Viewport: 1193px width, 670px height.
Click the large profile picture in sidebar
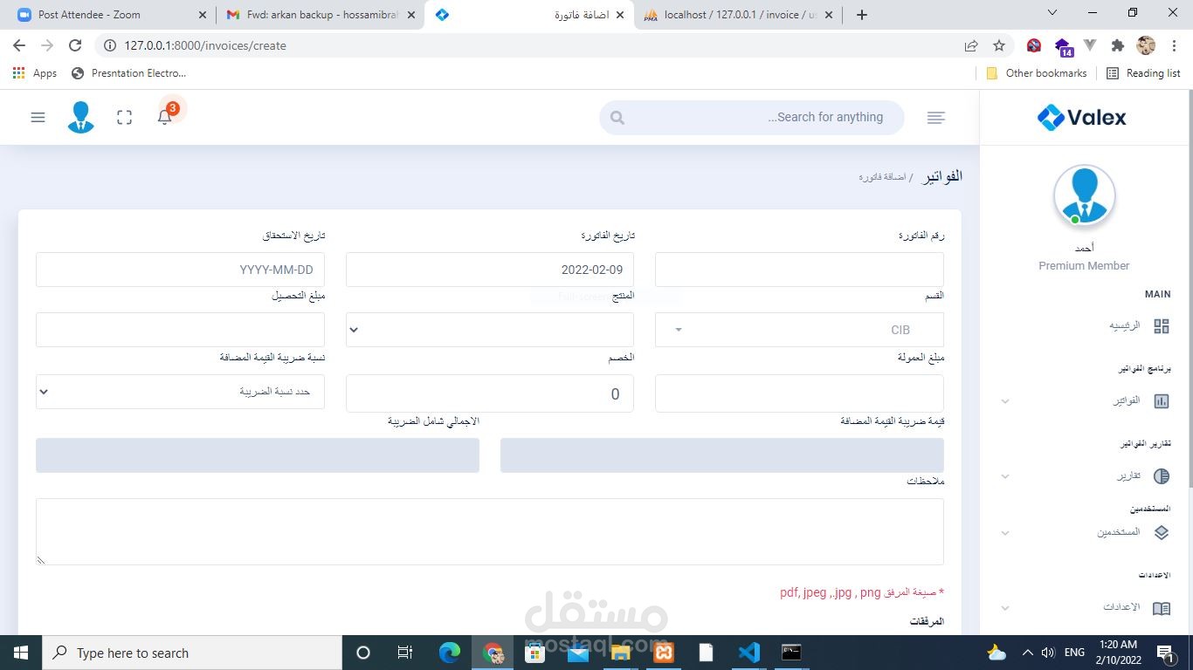pos(1084,195)
